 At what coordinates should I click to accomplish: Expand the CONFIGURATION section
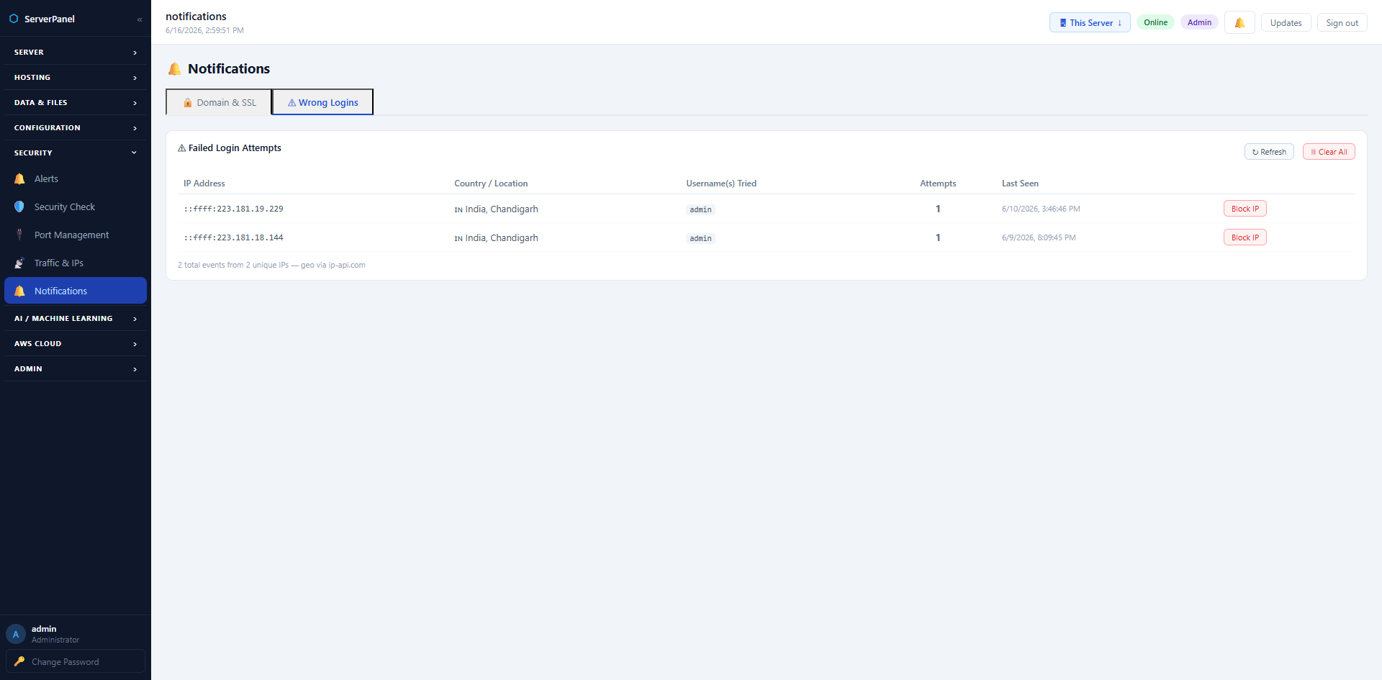click(x=76, y=128)
